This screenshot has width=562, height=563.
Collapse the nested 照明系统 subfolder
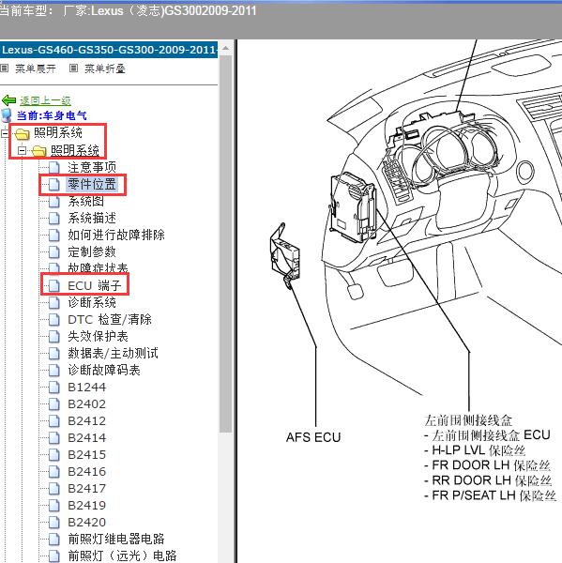point(22,150)
